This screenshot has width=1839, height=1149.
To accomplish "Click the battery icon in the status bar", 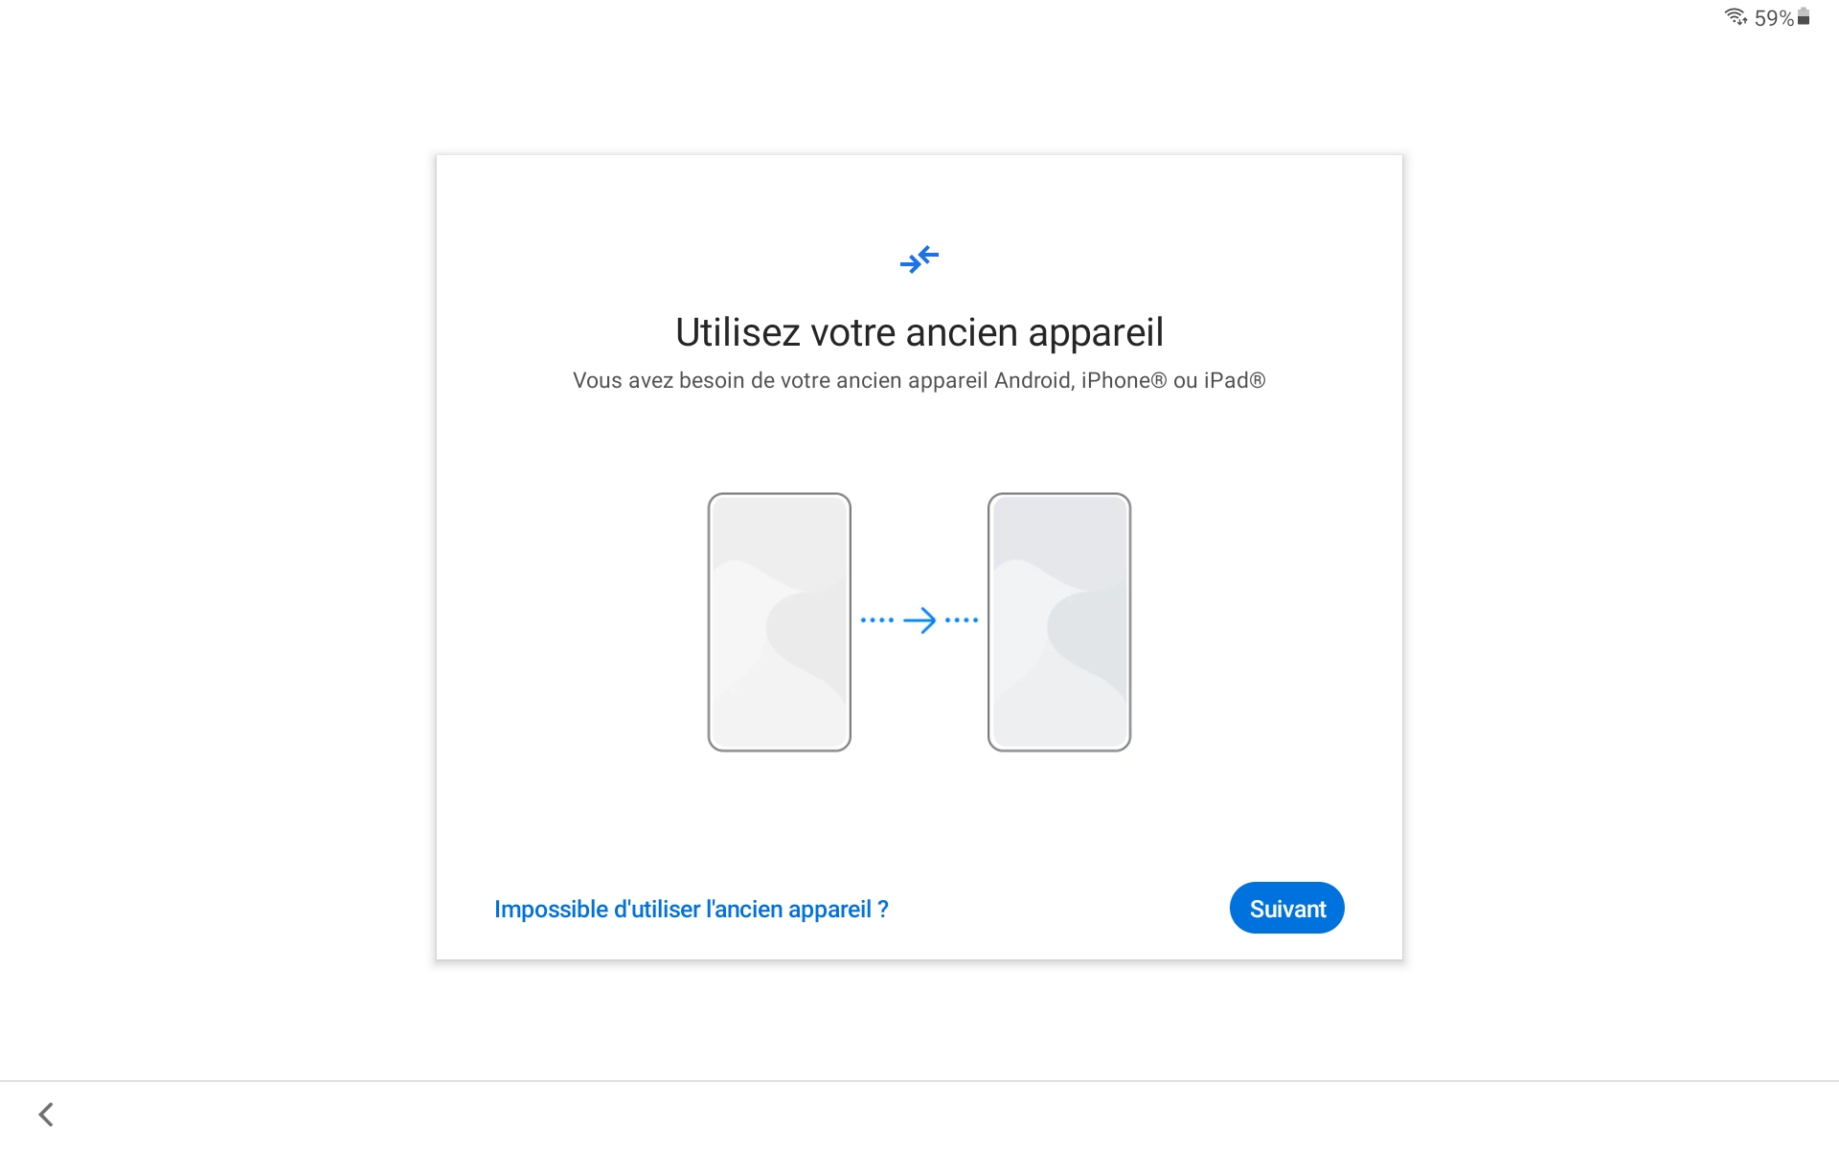I will 1804,17.
